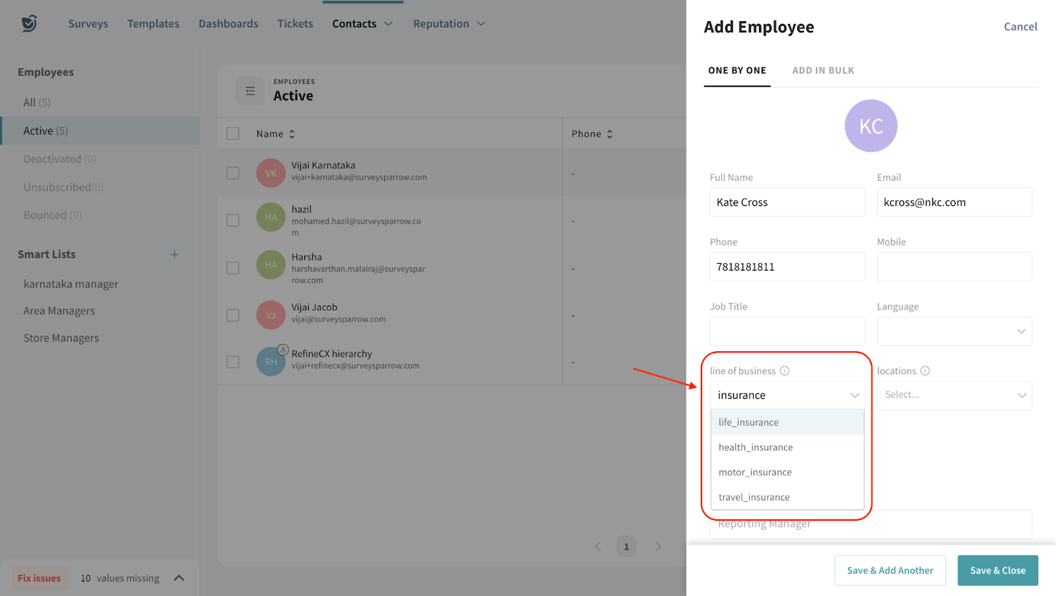The image size is (1056, 596).
Task: Click the Save & Close button
Action: click(x=997, y=570)
